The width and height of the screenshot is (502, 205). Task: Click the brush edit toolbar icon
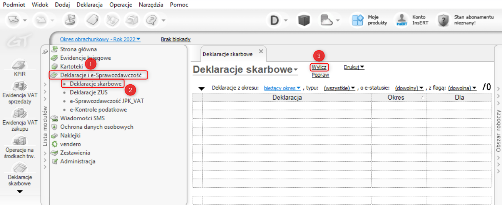113,20
